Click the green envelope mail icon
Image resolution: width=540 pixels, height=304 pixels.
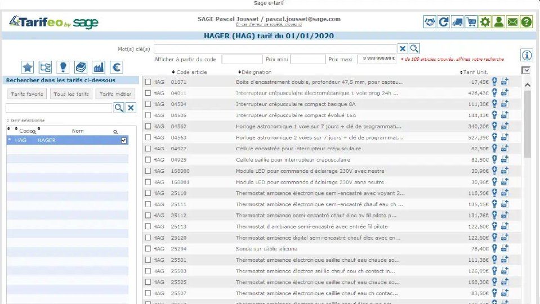pos(512,22)
